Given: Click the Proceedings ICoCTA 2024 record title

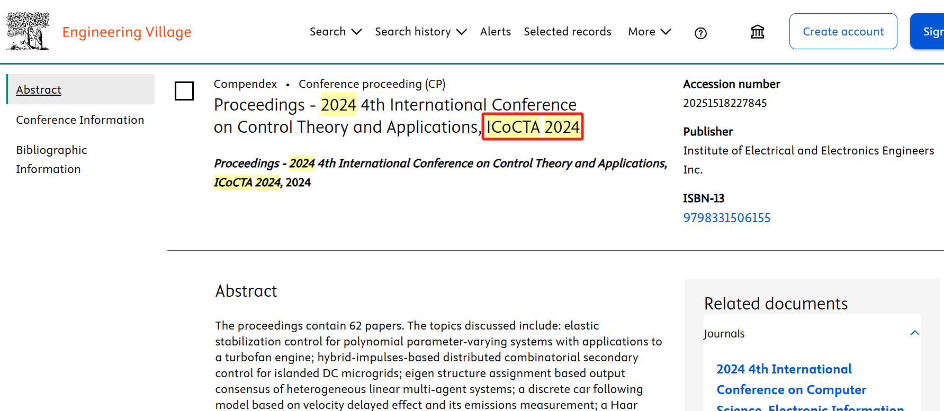Looking at the screenshot, I should (397, 116).
